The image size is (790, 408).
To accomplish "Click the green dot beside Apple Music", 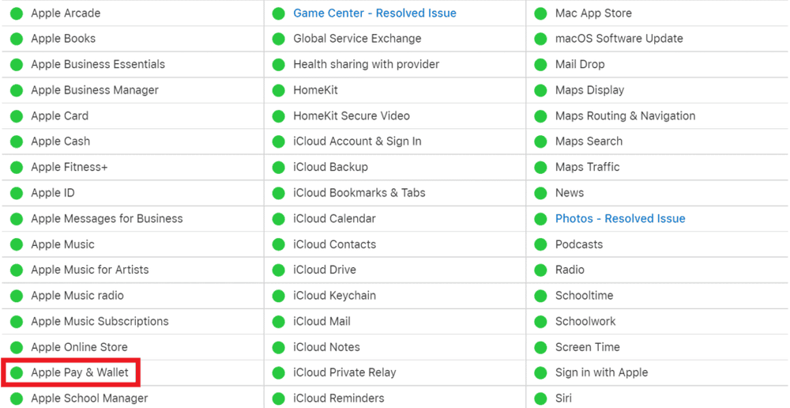I will [x=17, y=244].
